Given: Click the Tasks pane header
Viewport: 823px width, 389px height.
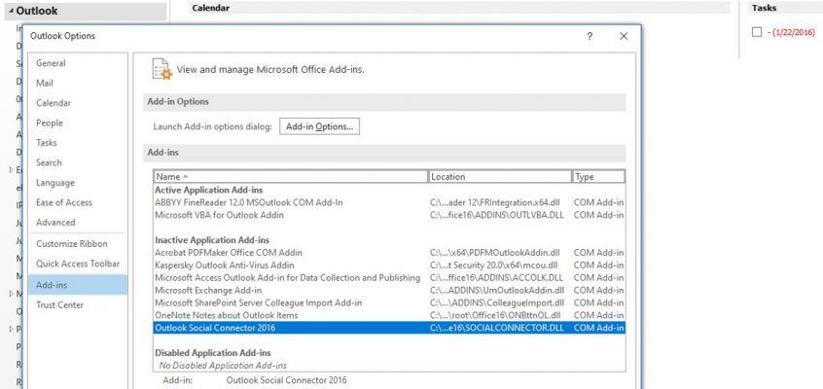Looking at the screenshot, I should pyautogui.click(x=765, y=8).
